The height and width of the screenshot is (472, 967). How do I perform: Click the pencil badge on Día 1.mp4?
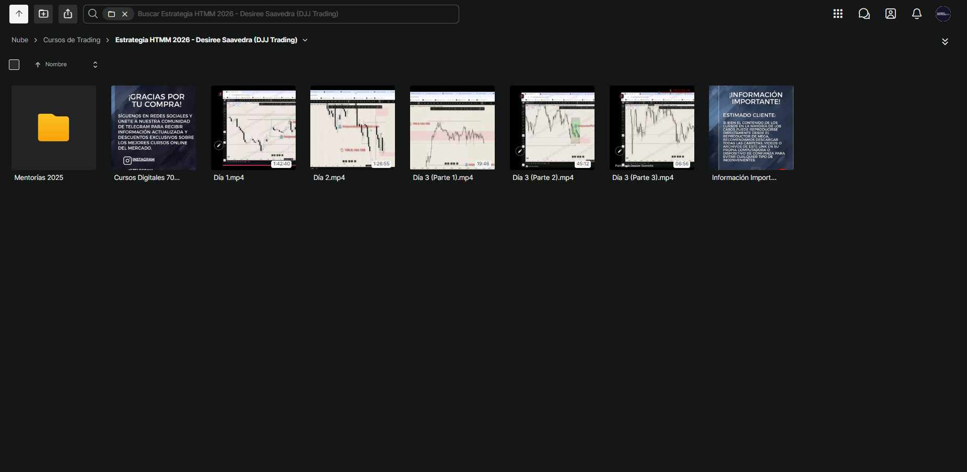219,146
